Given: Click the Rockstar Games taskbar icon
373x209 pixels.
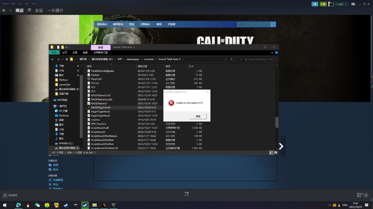Looking at the screenshot, I should (104, 205).
